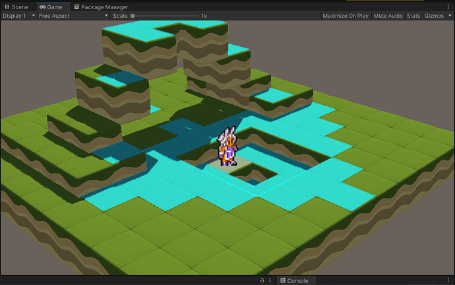Expand the Gizmos dropdown arrow
The height and width of the screenshot is (285, 455).
[x=450, y=16]
